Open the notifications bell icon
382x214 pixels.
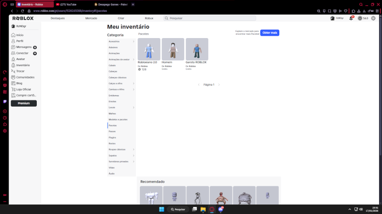pos(351,18)
